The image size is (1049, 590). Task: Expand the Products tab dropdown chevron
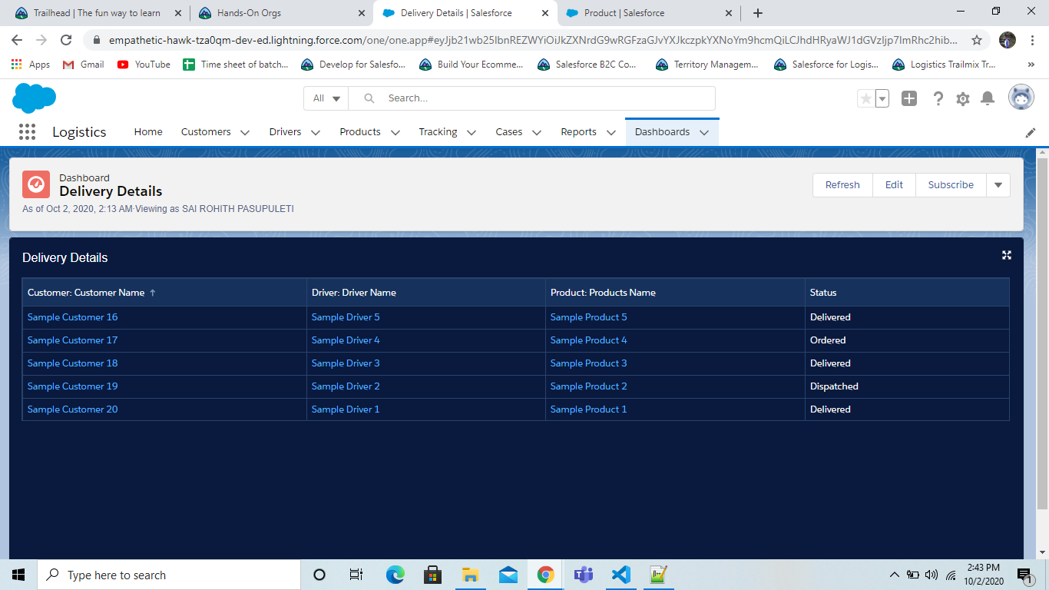click(x=395, y=132)
